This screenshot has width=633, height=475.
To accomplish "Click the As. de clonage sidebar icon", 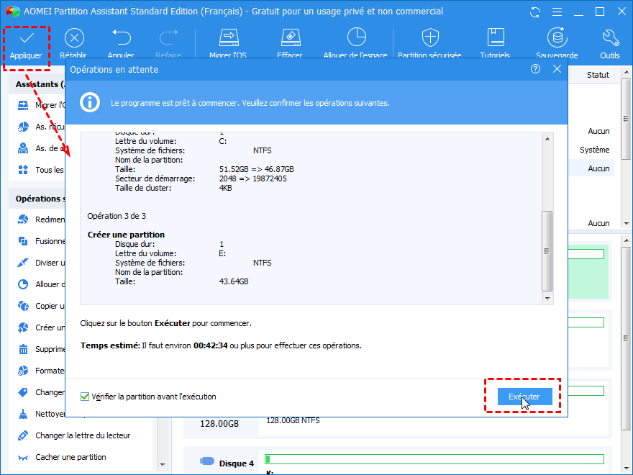I will point(23,148).
